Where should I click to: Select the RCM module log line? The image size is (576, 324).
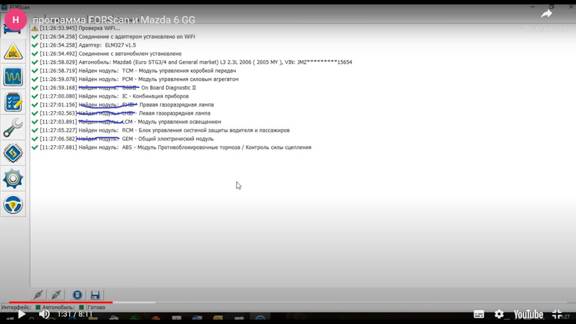tap(161, 130)
